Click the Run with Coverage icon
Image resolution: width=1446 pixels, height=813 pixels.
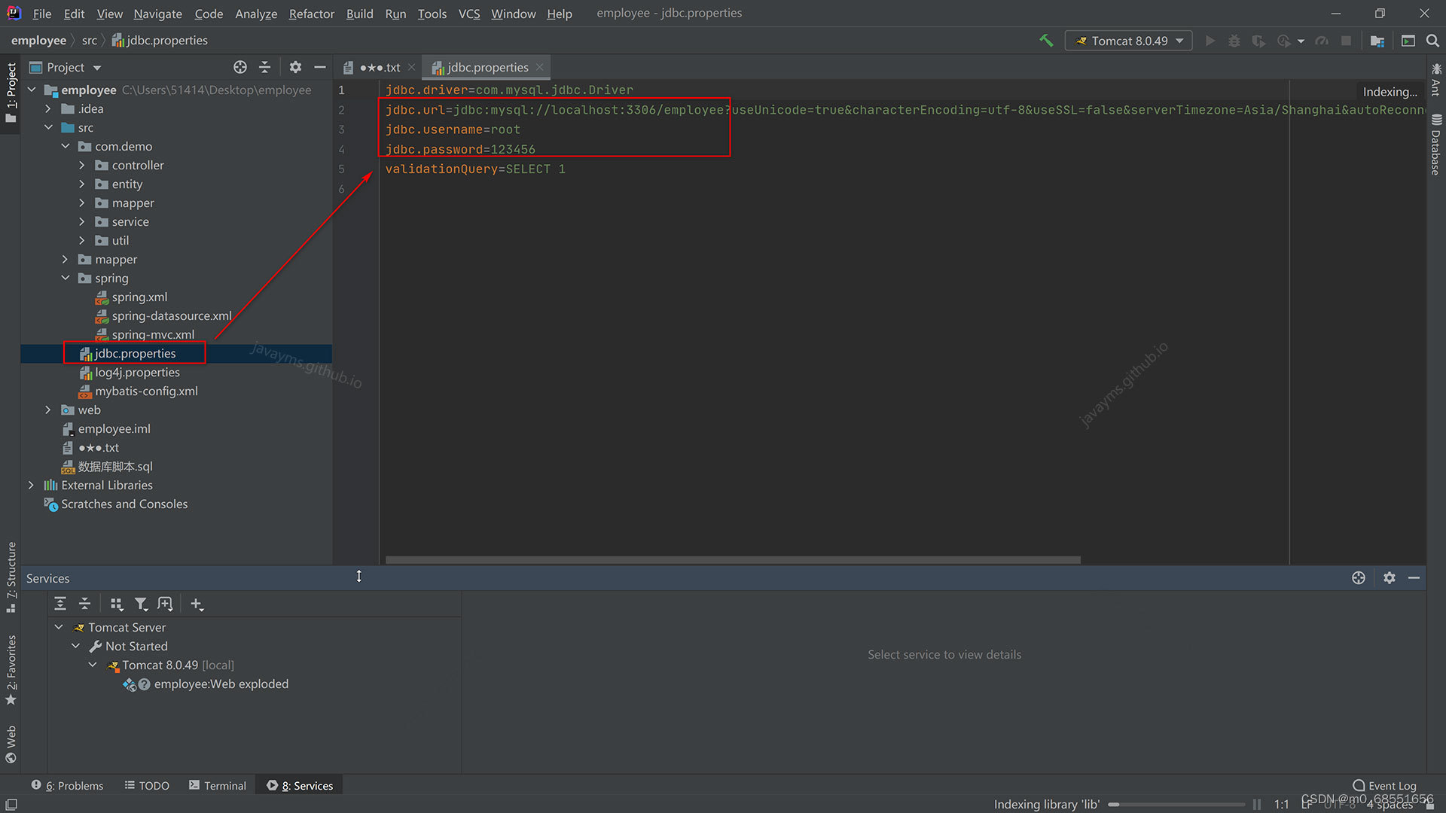1258,41
